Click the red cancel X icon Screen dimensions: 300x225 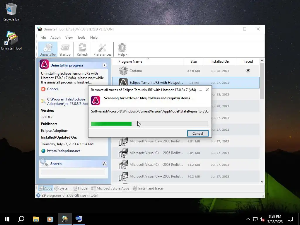43,89
